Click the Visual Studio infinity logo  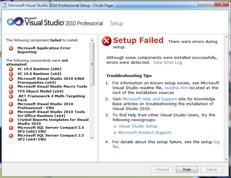(15, 22)
